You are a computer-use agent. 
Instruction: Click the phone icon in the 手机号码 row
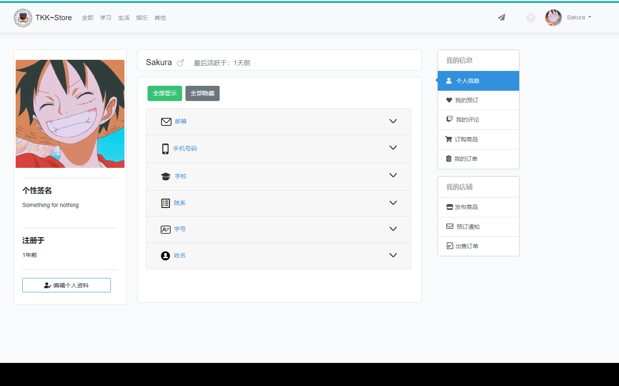point(165,149)
